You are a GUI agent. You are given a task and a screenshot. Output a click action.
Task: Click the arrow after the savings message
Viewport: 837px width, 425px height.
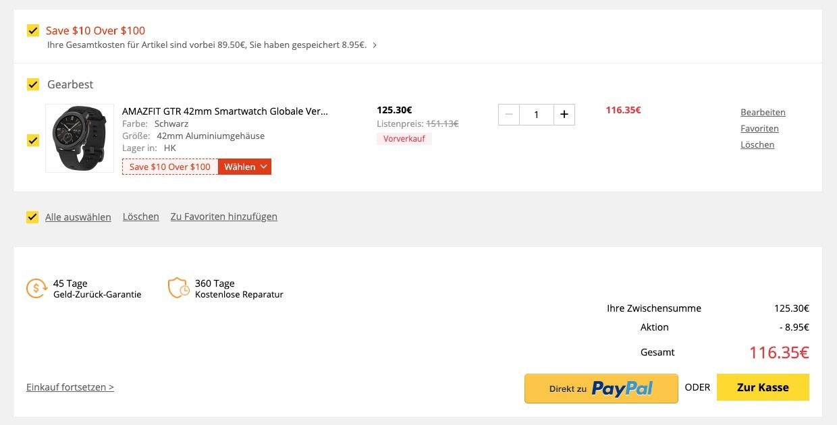375,45
